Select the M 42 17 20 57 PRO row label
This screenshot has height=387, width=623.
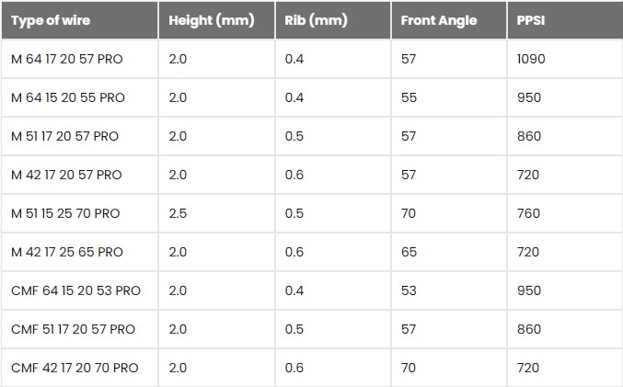(x=65, y=175)
